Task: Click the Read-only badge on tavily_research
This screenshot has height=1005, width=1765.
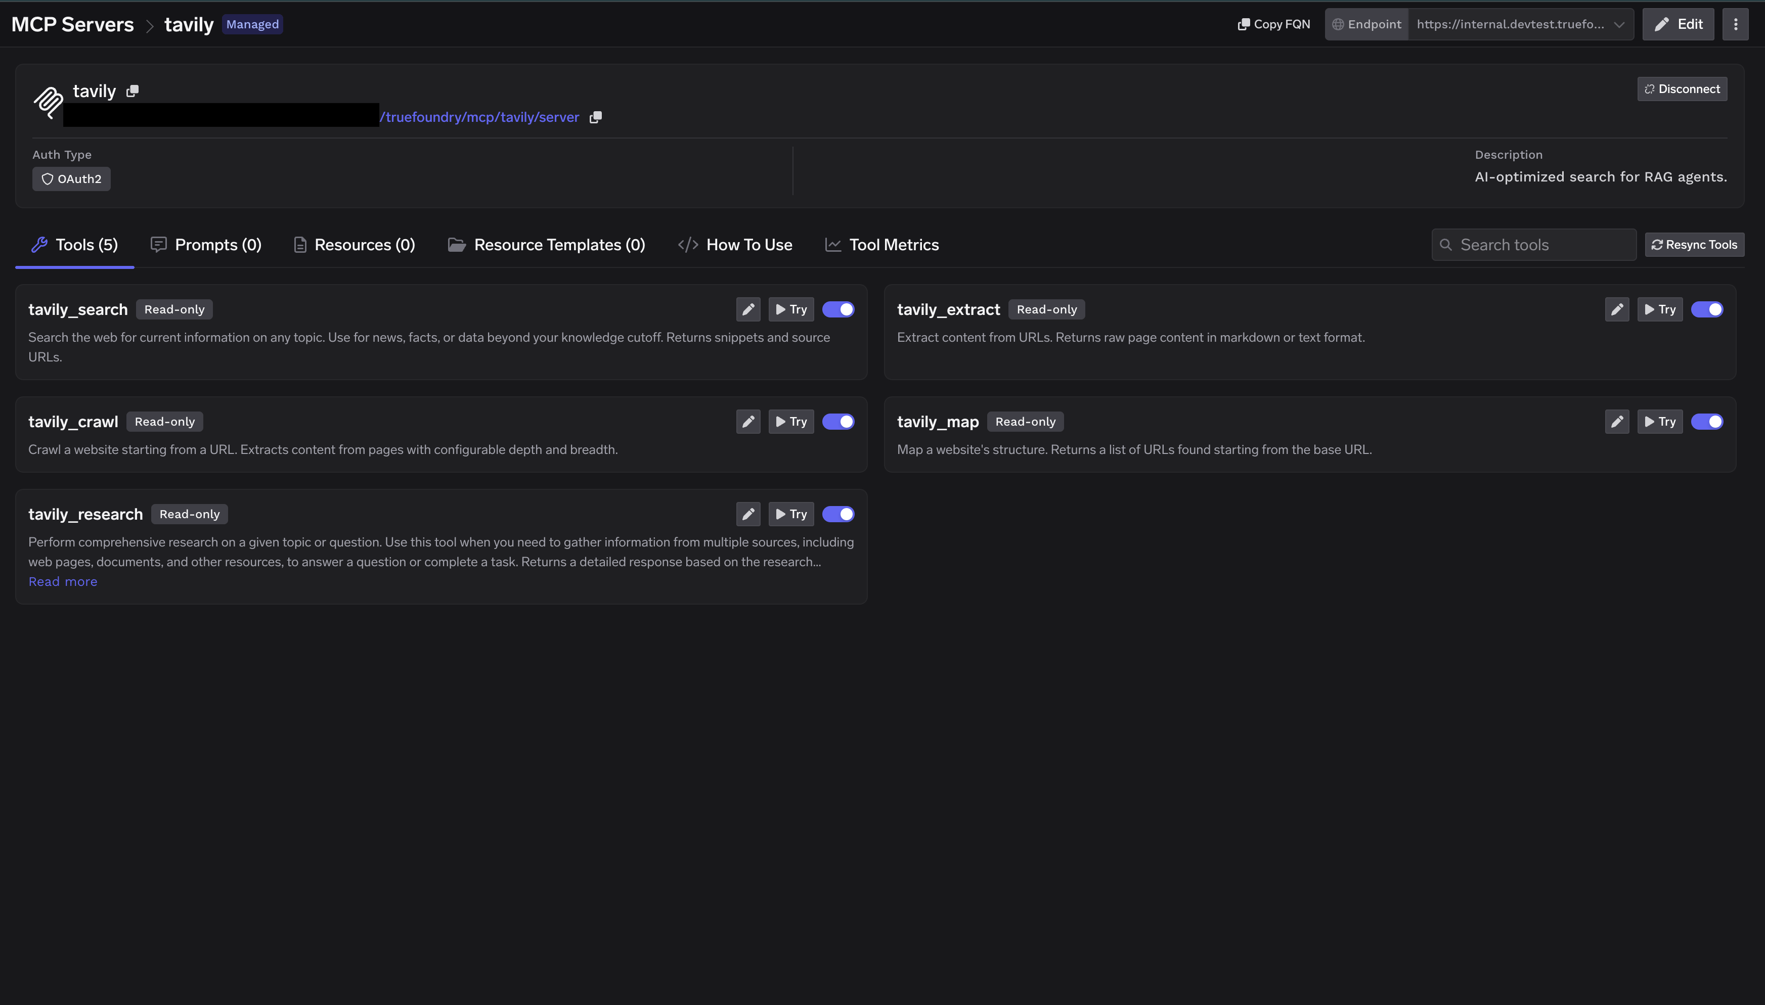Action: [x=189, y=514]
